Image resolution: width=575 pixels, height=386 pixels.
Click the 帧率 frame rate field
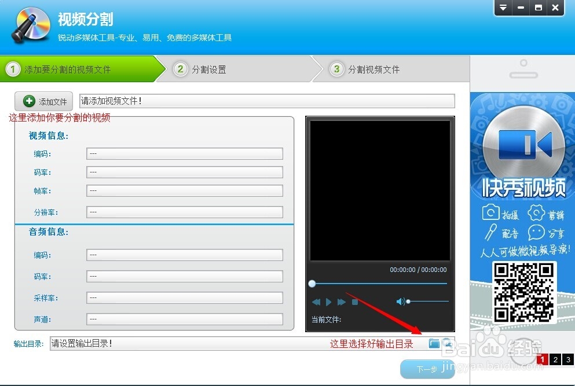(185, 190)
